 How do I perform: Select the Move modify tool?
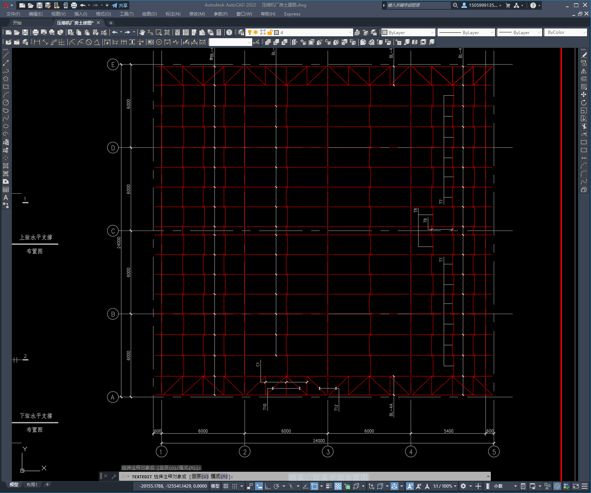[x=584, y=95]
